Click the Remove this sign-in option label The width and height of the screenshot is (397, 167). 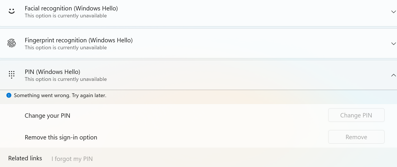click(x=61, y=137)
